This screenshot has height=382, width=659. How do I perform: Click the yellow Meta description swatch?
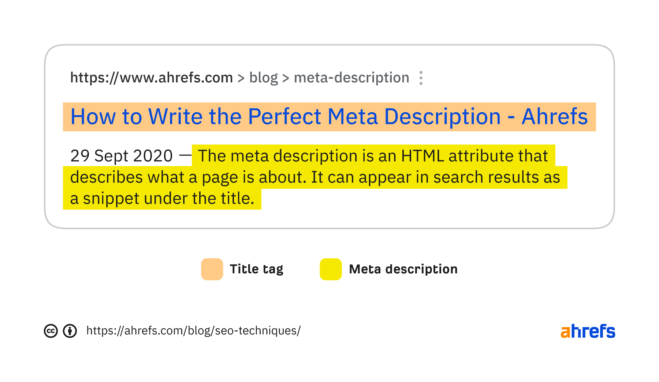[331, 269]
